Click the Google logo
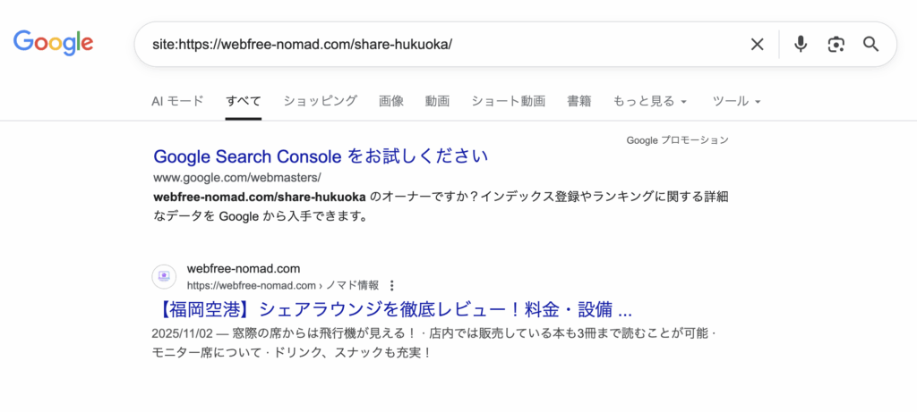 (54, 43)
